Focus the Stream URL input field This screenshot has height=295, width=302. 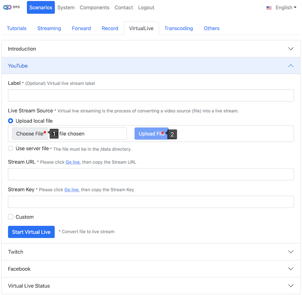(x=151, y=174)
